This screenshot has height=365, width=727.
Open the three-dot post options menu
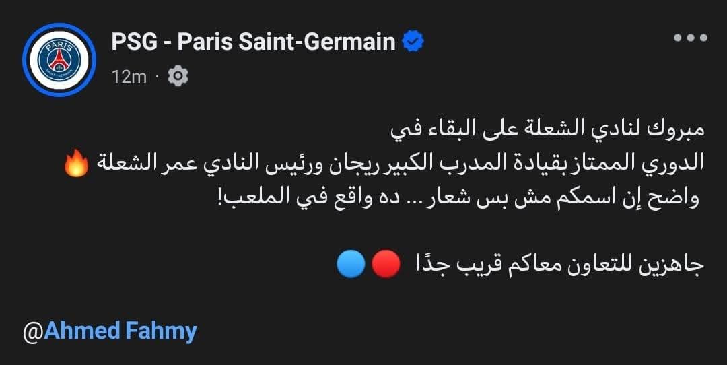(x=690, y=38)
